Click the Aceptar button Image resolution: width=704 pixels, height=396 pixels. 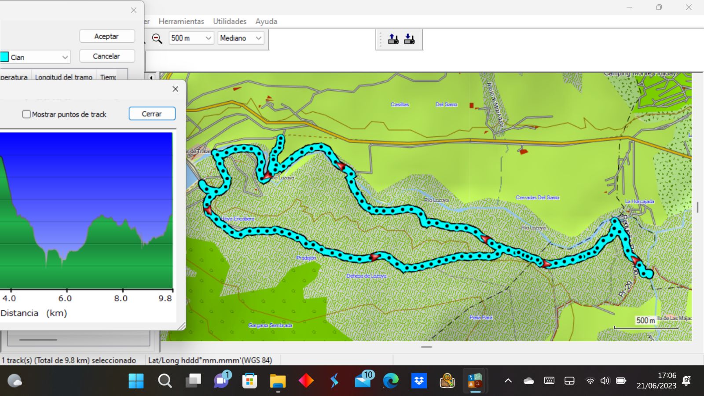[x=107, y=36]
